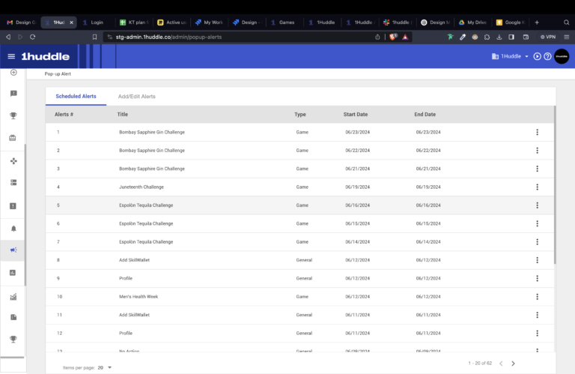Open the 1Huddle profile avatar
Viewport: 575px width, 374px height.
(562, 56)
